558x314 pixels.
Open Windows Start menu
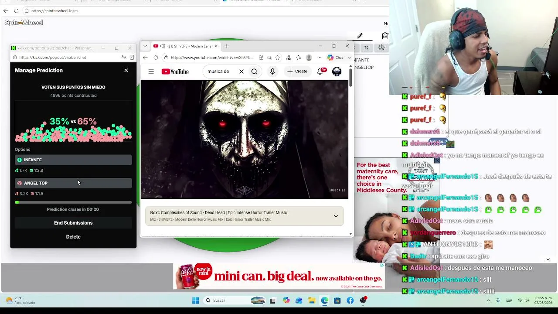195,300
